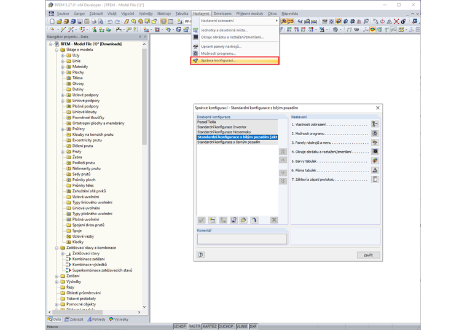The height and width of the screenshot is (330, 467).
Task: Click the Undo arrow in main toolbar
Action: click(110, 22)
